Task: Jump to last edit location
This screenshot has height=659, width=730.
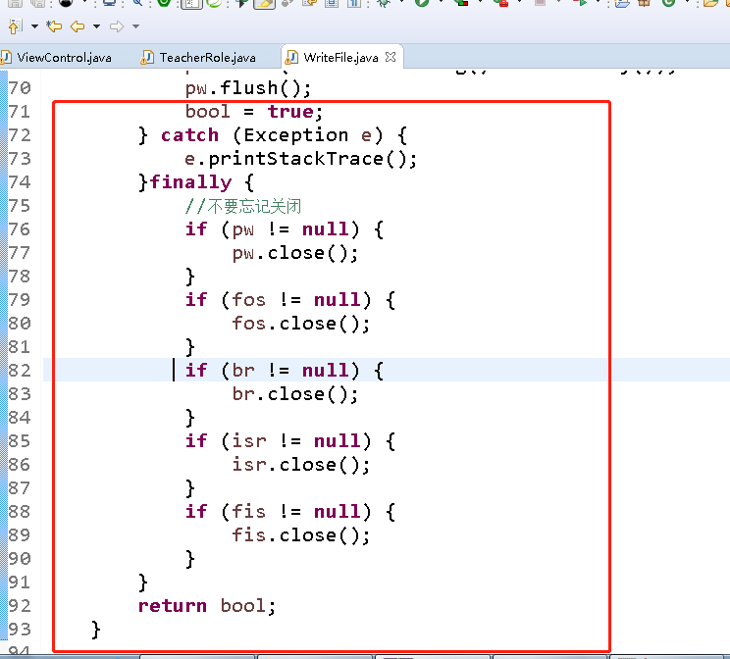Action: tap(55, 26)
